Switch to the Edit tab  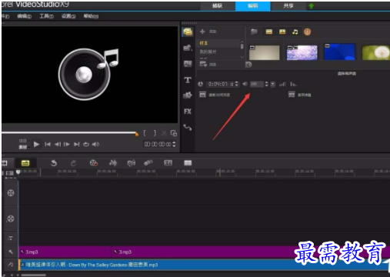tap(253, 5)
